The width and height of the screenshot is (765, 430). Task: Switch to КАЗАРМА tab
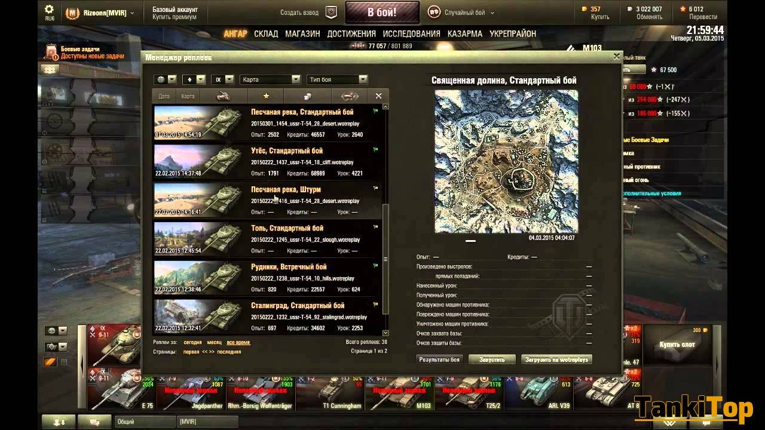(x=465, y=34)
